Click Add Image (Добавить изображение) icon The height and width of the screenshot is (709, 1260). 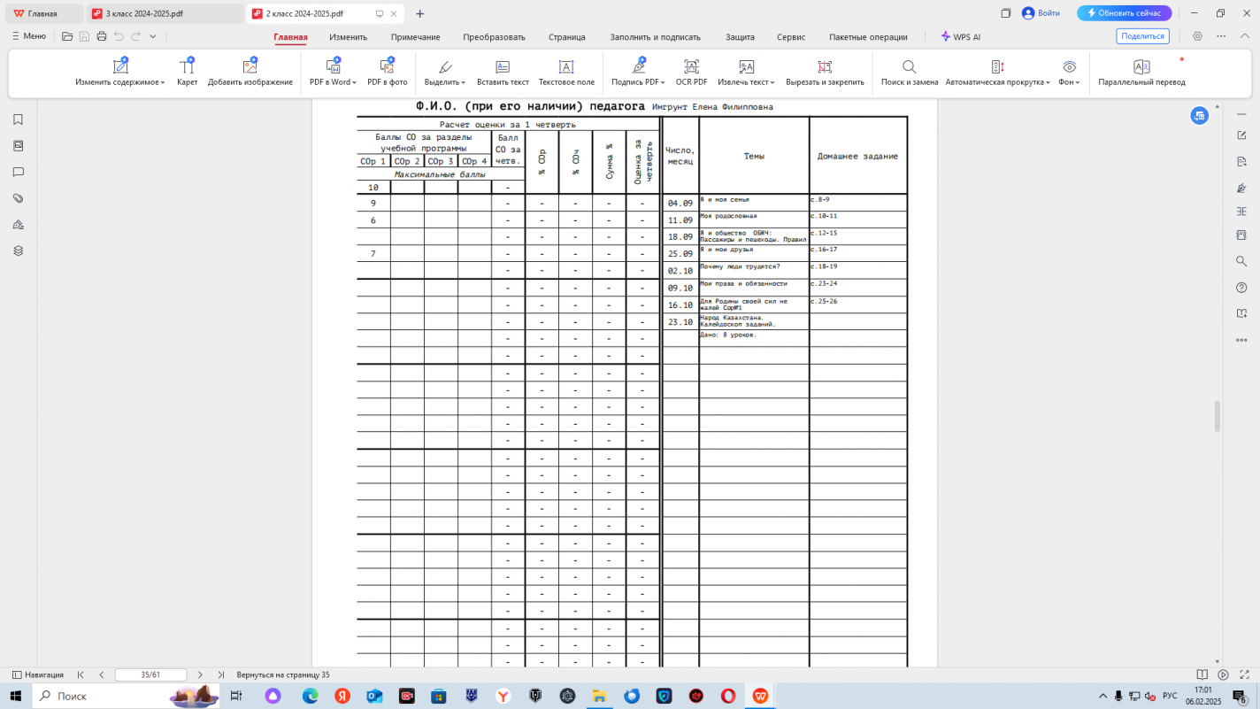(250, 67)
